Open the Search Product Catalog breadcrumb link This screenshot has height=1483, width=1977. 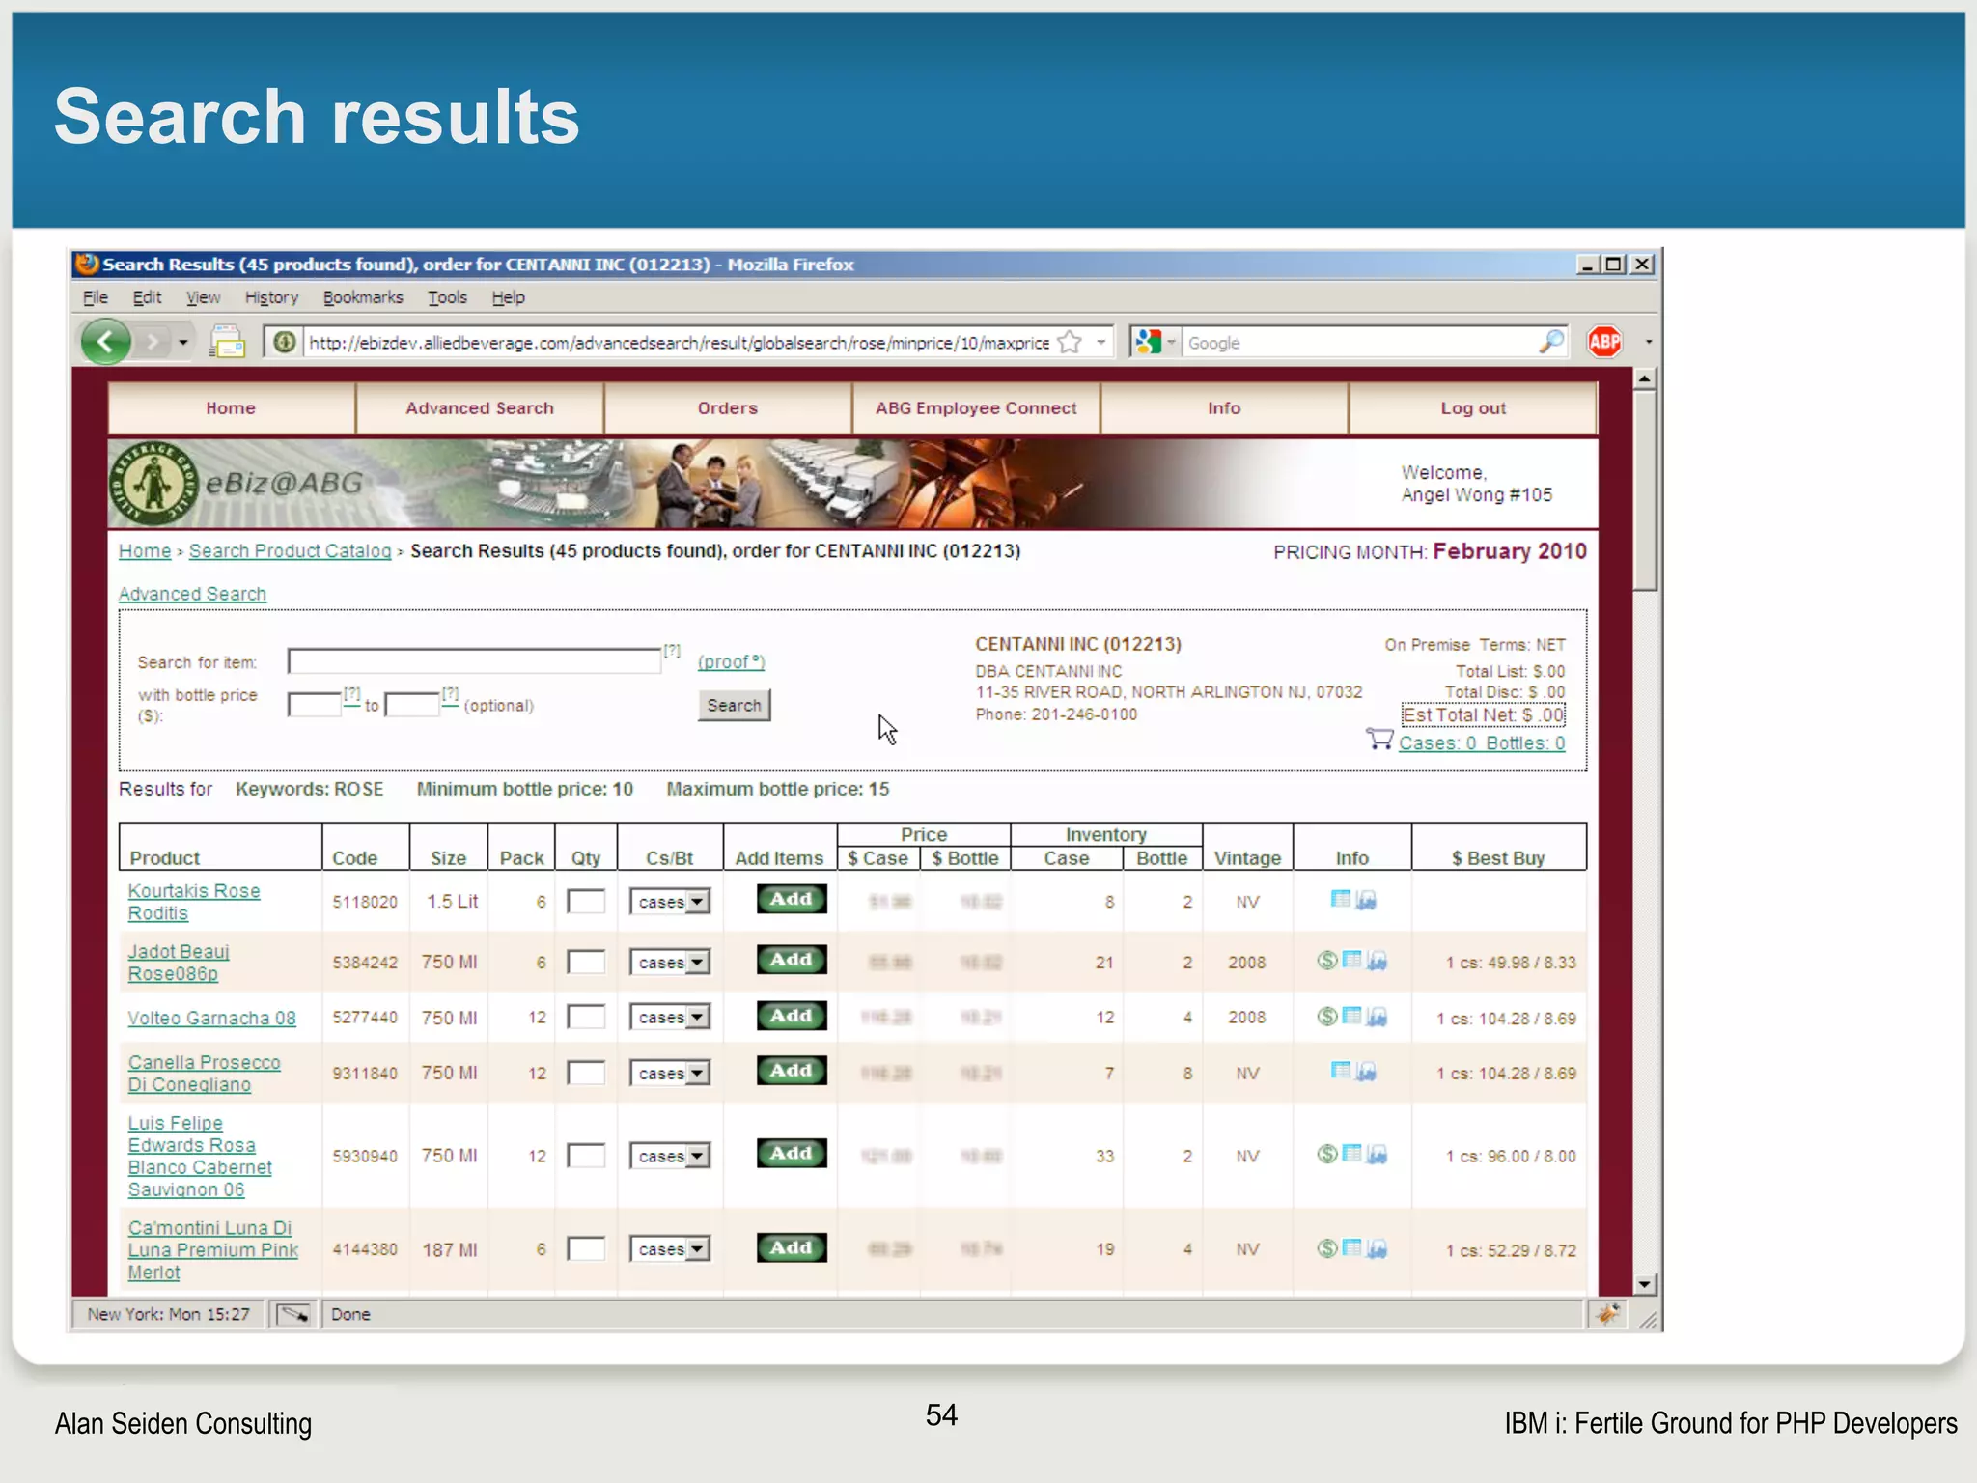[290, 551]
